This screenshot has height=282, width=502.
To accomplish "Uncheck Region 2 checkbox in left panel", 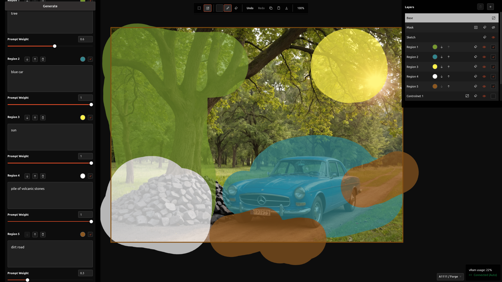I will [90, 59].
